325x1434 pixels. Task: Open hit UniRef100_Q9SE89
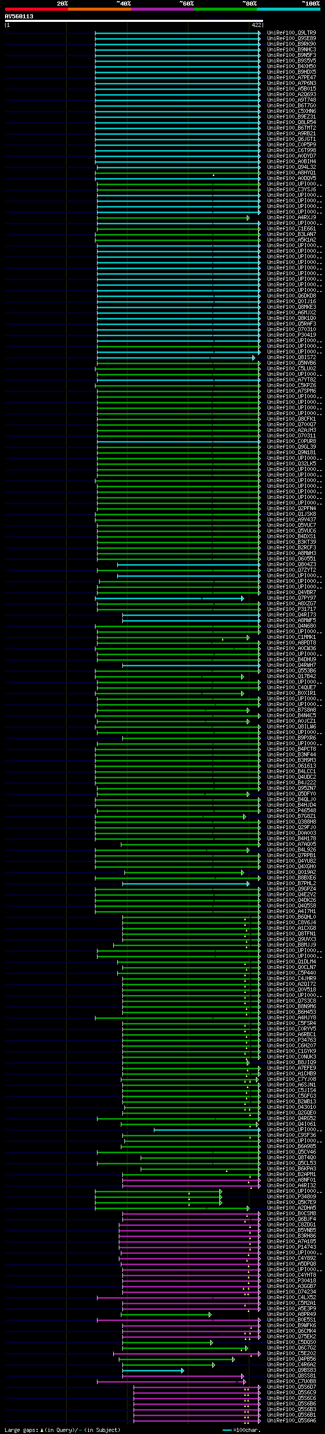(291, 39)
